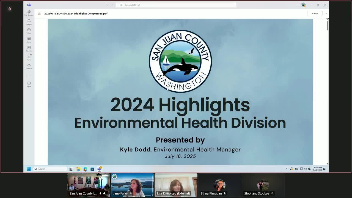Open the Calls section with notification dot
The image size is (352, 198).
29,57
